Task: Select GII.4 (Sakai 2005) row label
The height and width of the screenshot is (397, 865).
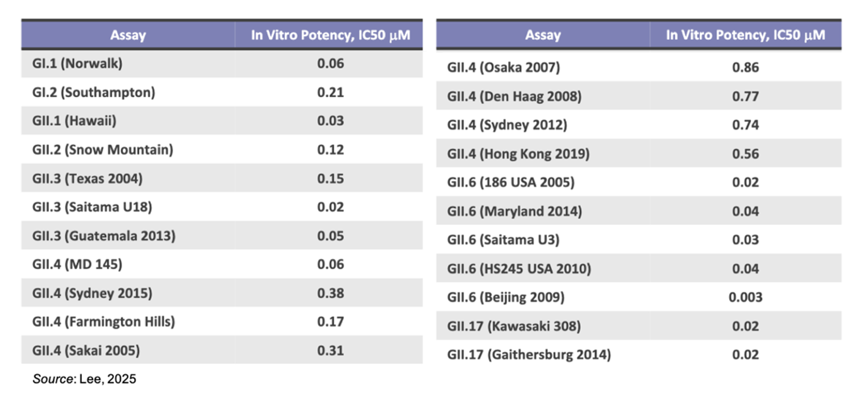Action: tap(86, 350)
